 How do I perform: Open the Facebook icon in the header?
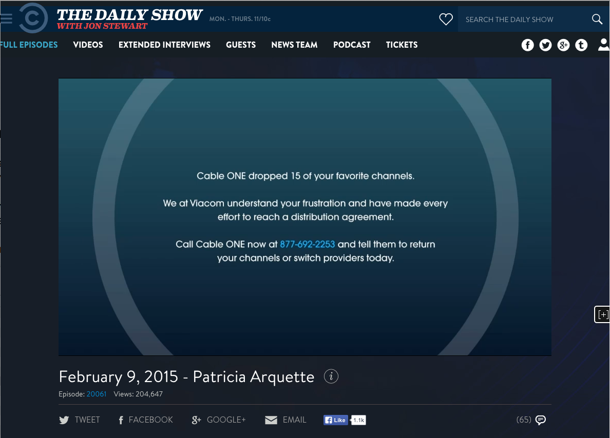pos(527,45)
